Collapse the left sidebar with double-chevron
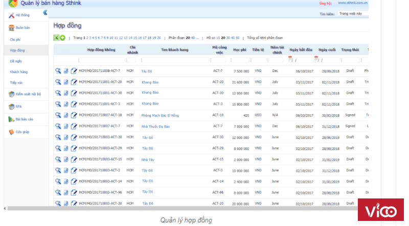Image resolution: width=409 pixels, height=226 pixels. (x=45, y=13)
